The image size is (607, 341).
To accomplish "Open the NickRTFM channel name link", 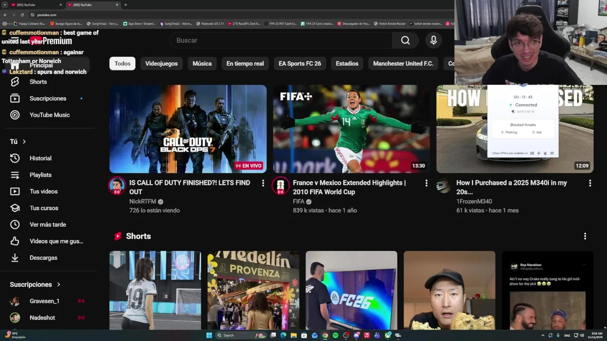I will click(143, 201).
